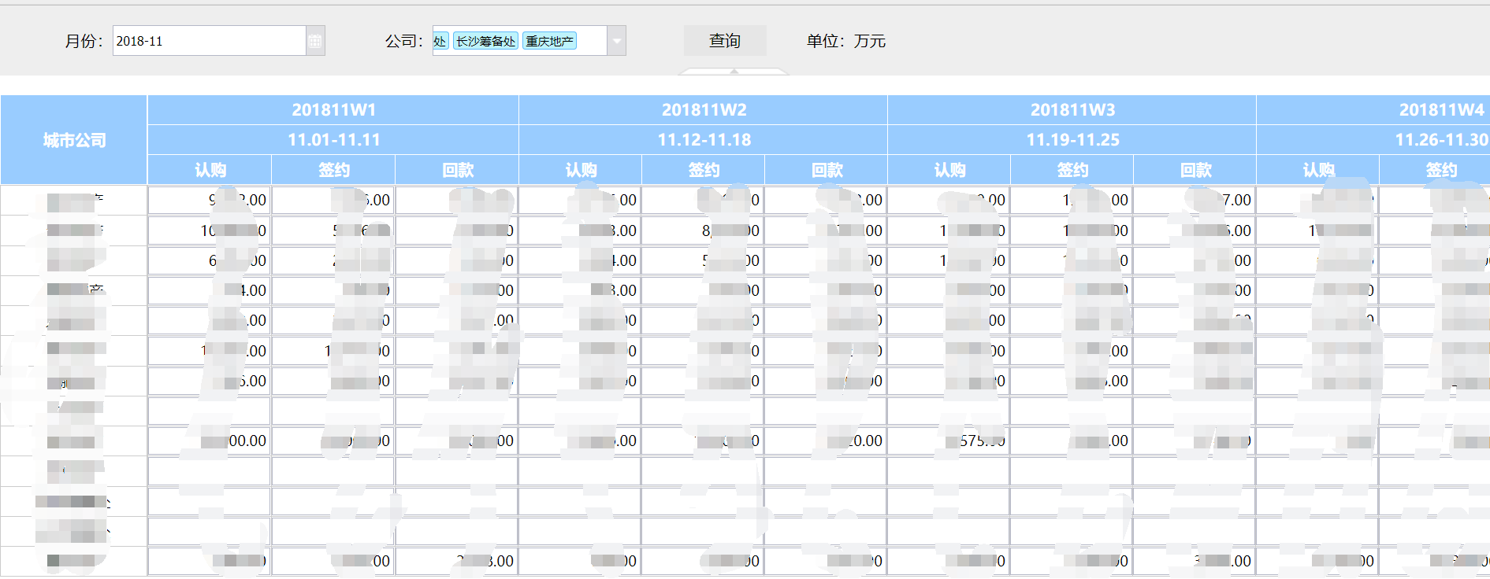
Task: Click 回款 column header under 201811W3
Action: 1195,170
